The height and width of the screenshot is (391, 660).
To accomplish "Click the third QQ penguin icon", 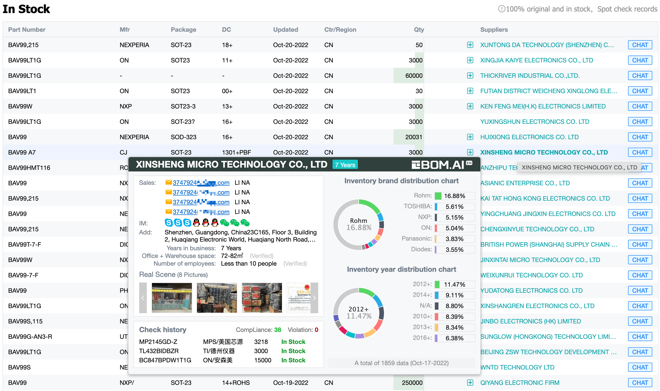I will click(x=215, y=223).
